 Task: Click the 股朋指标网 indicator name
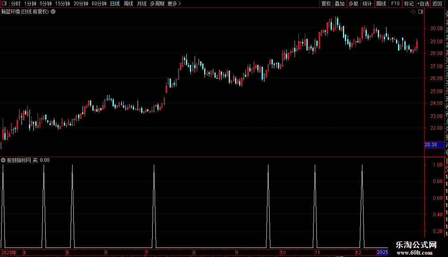point(19,160)
